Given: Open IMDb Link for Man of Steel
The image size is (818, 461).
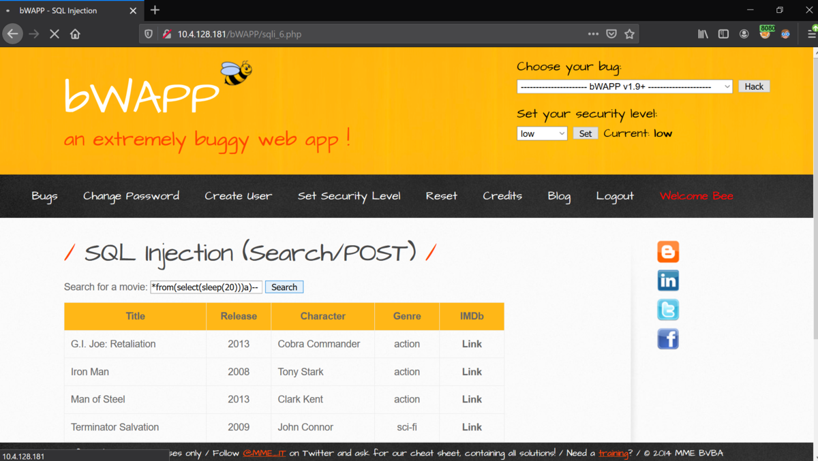Looking at the screenshot, I should (x=472, y=399).
